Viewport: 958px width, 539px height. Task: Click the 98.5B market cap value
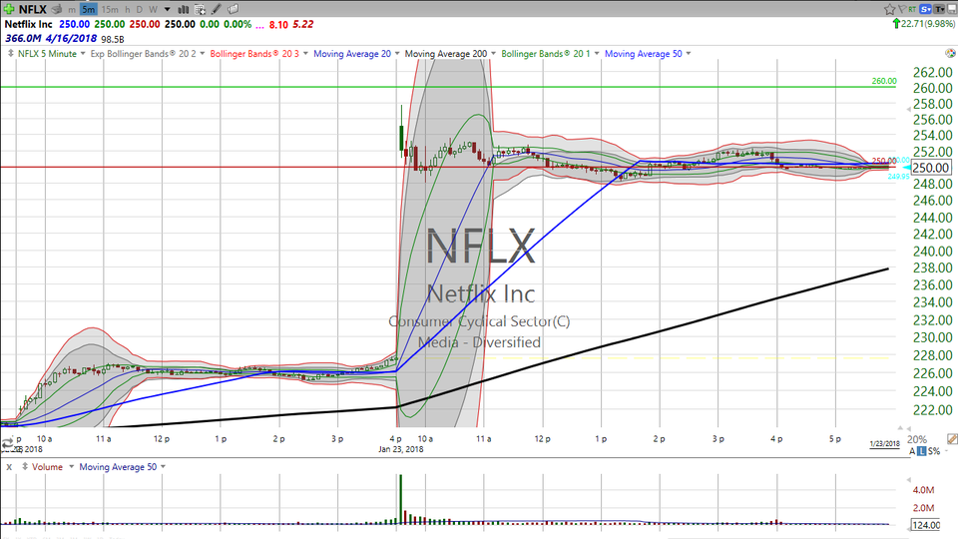pos(113,39)
